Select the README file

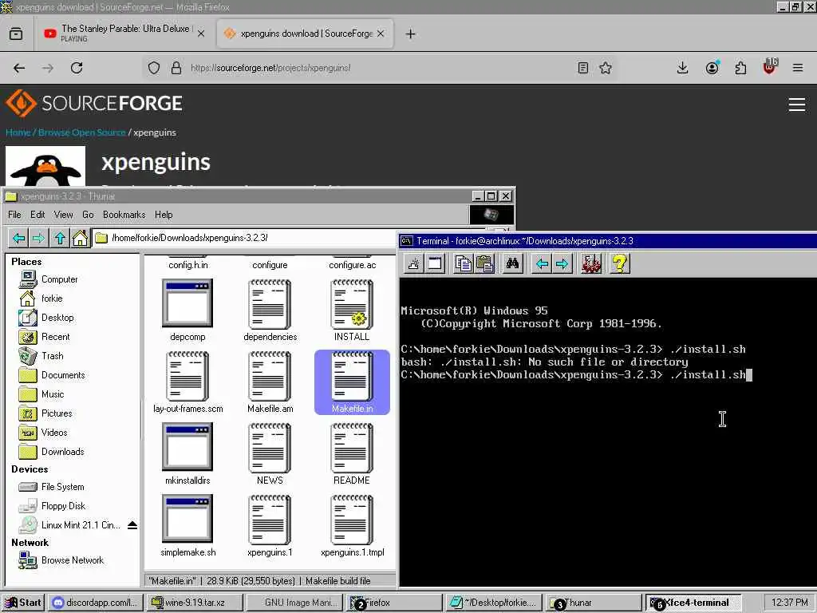[352, 453]
